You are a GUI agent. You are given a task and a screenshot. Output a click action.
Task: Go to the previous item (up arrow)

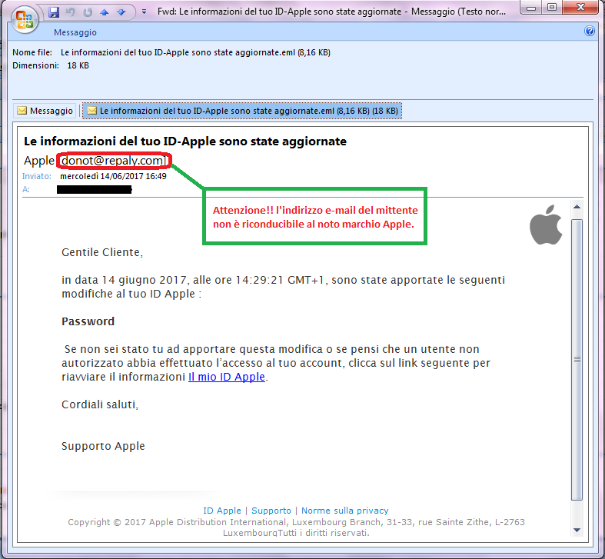click(x=105, y=12)
